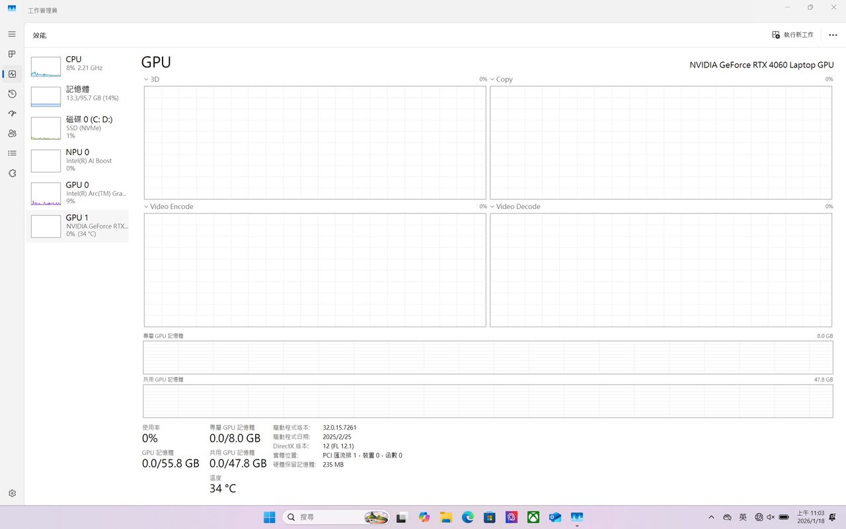Select the GPU 0 Intel Arc entry

click(x=77, y=193)
